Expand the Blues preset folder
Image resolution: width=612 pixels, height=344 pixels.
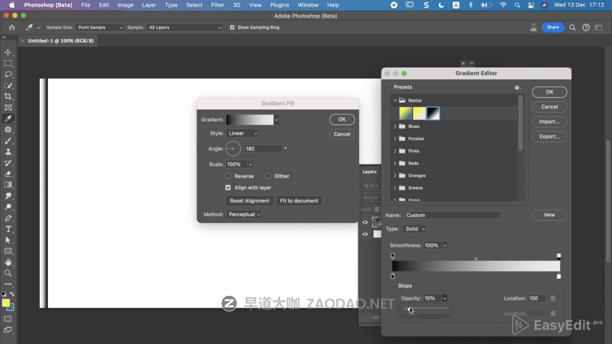395,126
